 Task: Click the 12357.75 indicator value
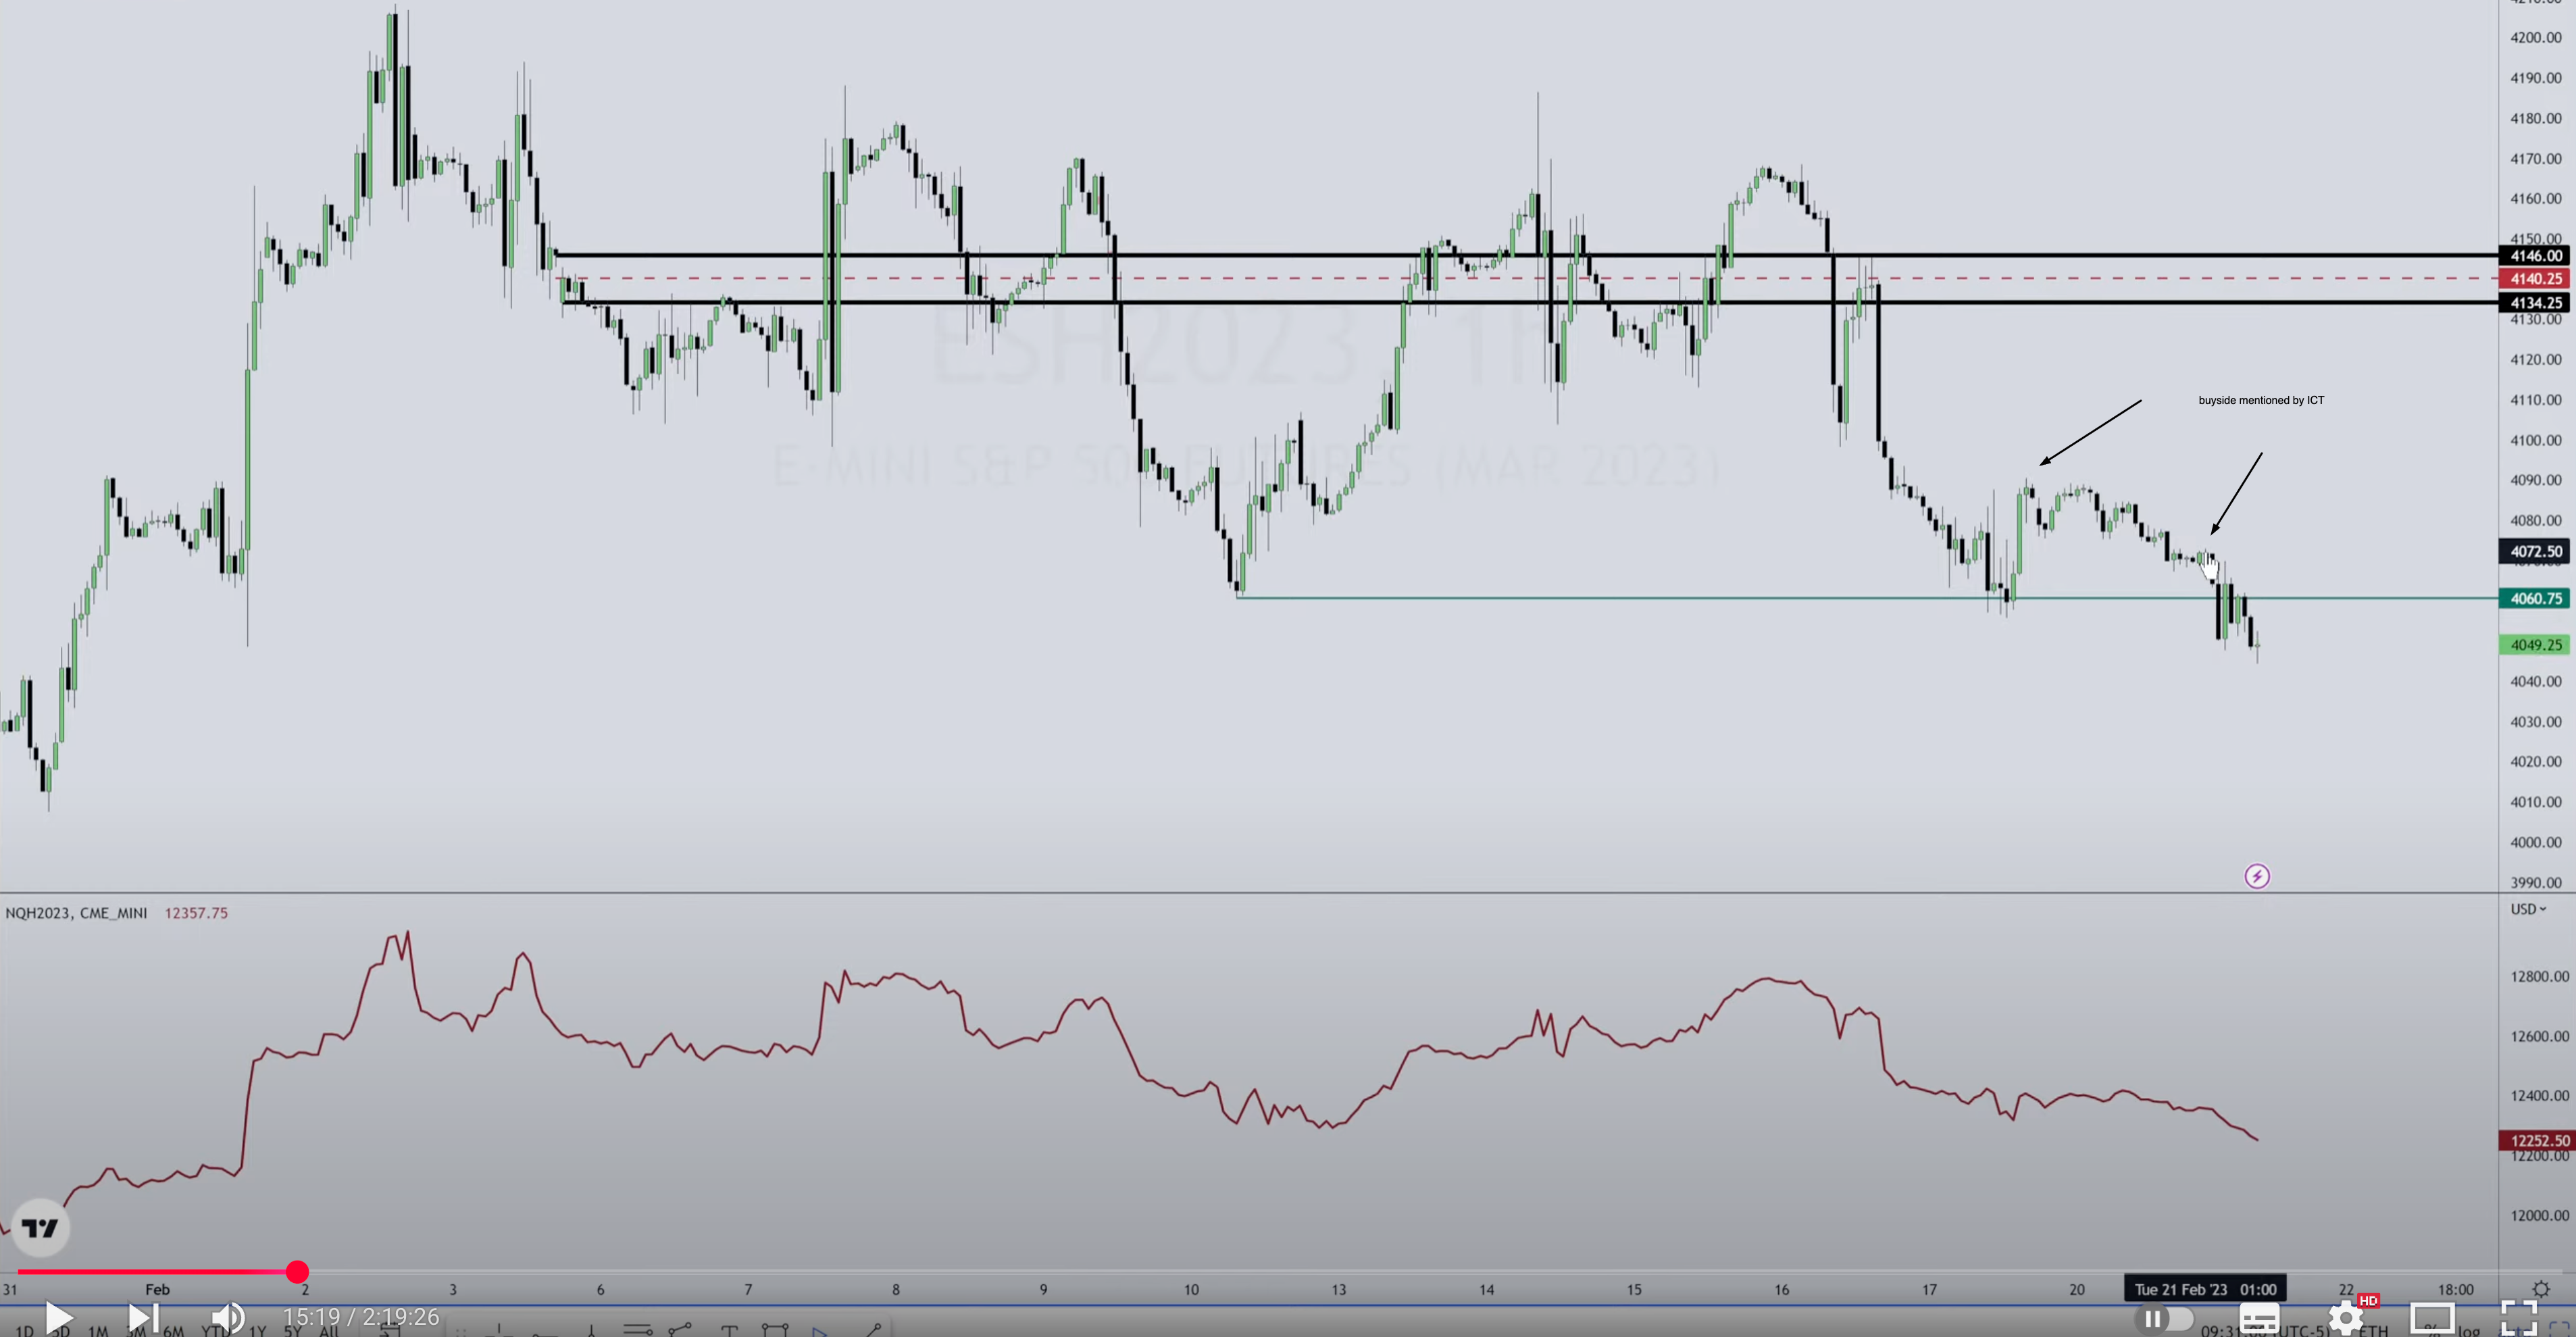[x=196, y=913]
